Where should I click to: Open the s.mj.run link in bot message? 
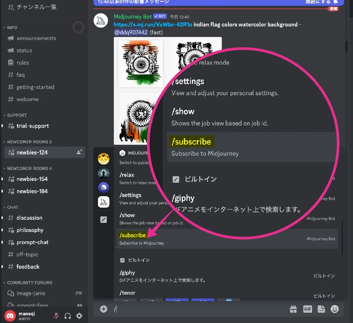[x=153, y=25]
